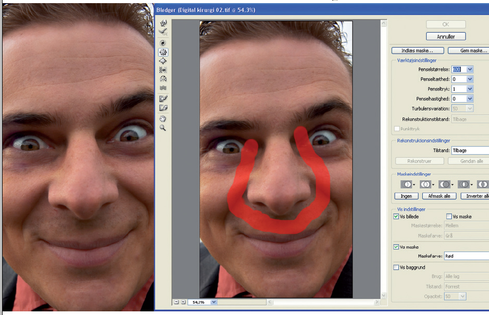Toggle the Vis billede checkbox
This screenshot has height=315, width=489.
pos(396,217)
